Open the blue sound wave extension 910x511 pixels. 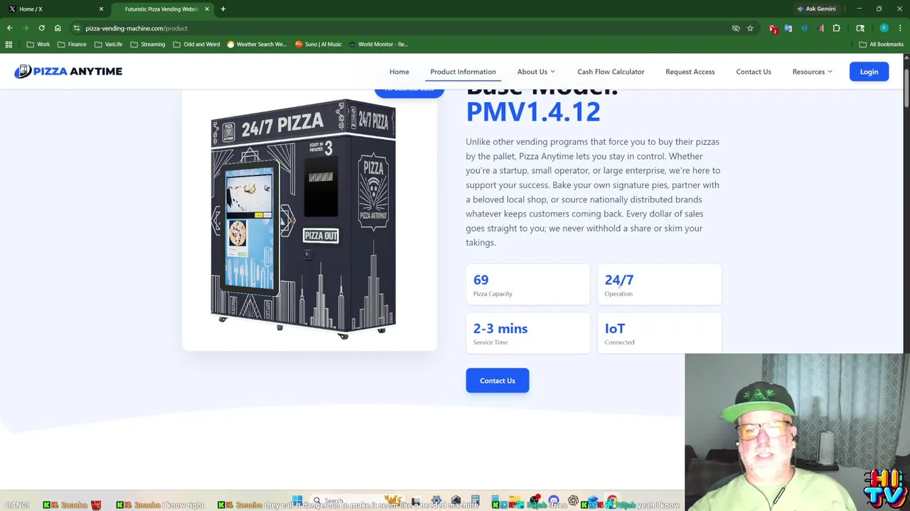(x=804, y=28)
